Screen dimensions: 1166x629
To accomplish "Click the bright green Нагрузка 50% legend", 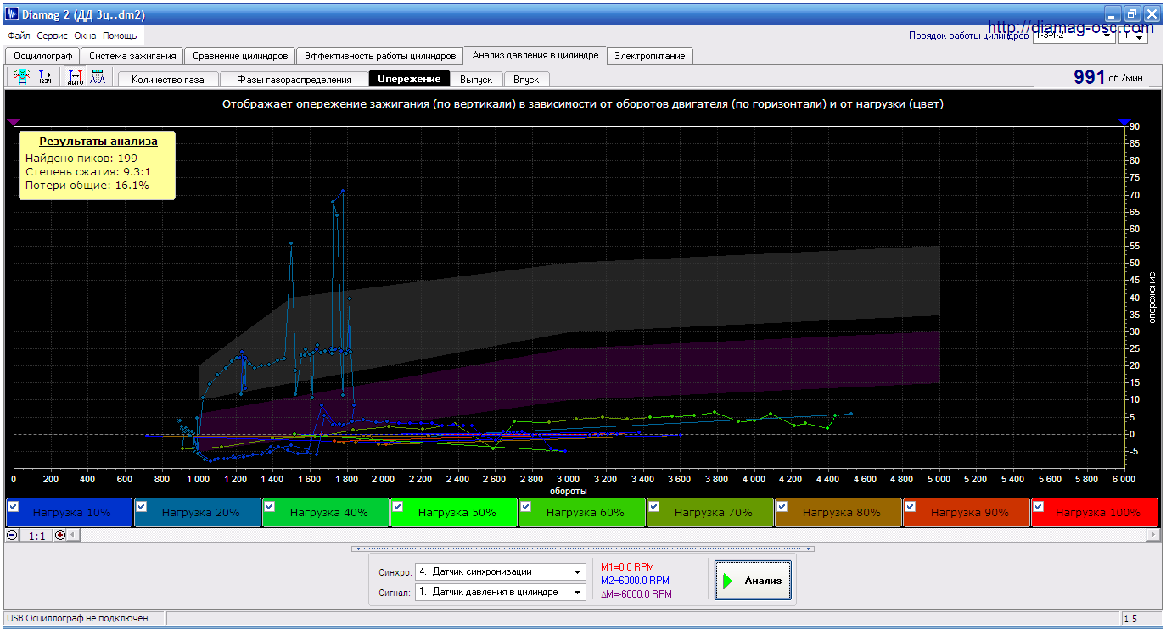I will pyautogui.click(x=453, y=513).
